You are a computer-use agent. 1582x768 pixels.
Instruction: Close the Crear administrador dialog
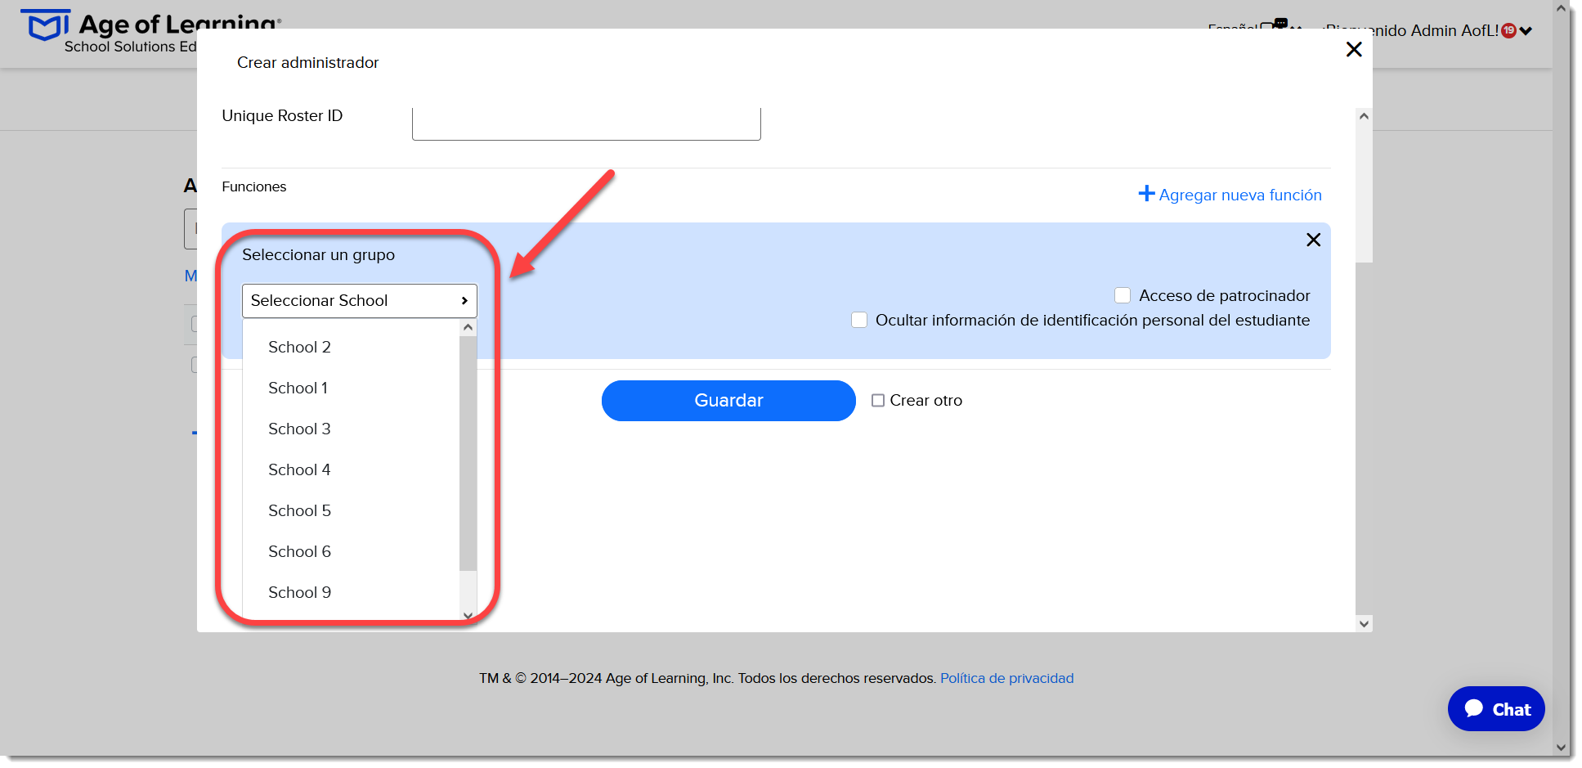coord(1354,50)
